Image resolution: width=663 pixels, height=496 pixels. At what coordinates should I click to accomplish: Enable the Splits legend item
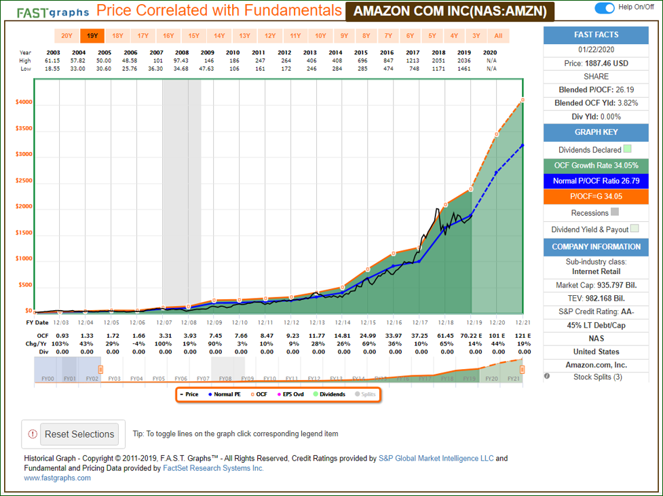pos(365,394)
